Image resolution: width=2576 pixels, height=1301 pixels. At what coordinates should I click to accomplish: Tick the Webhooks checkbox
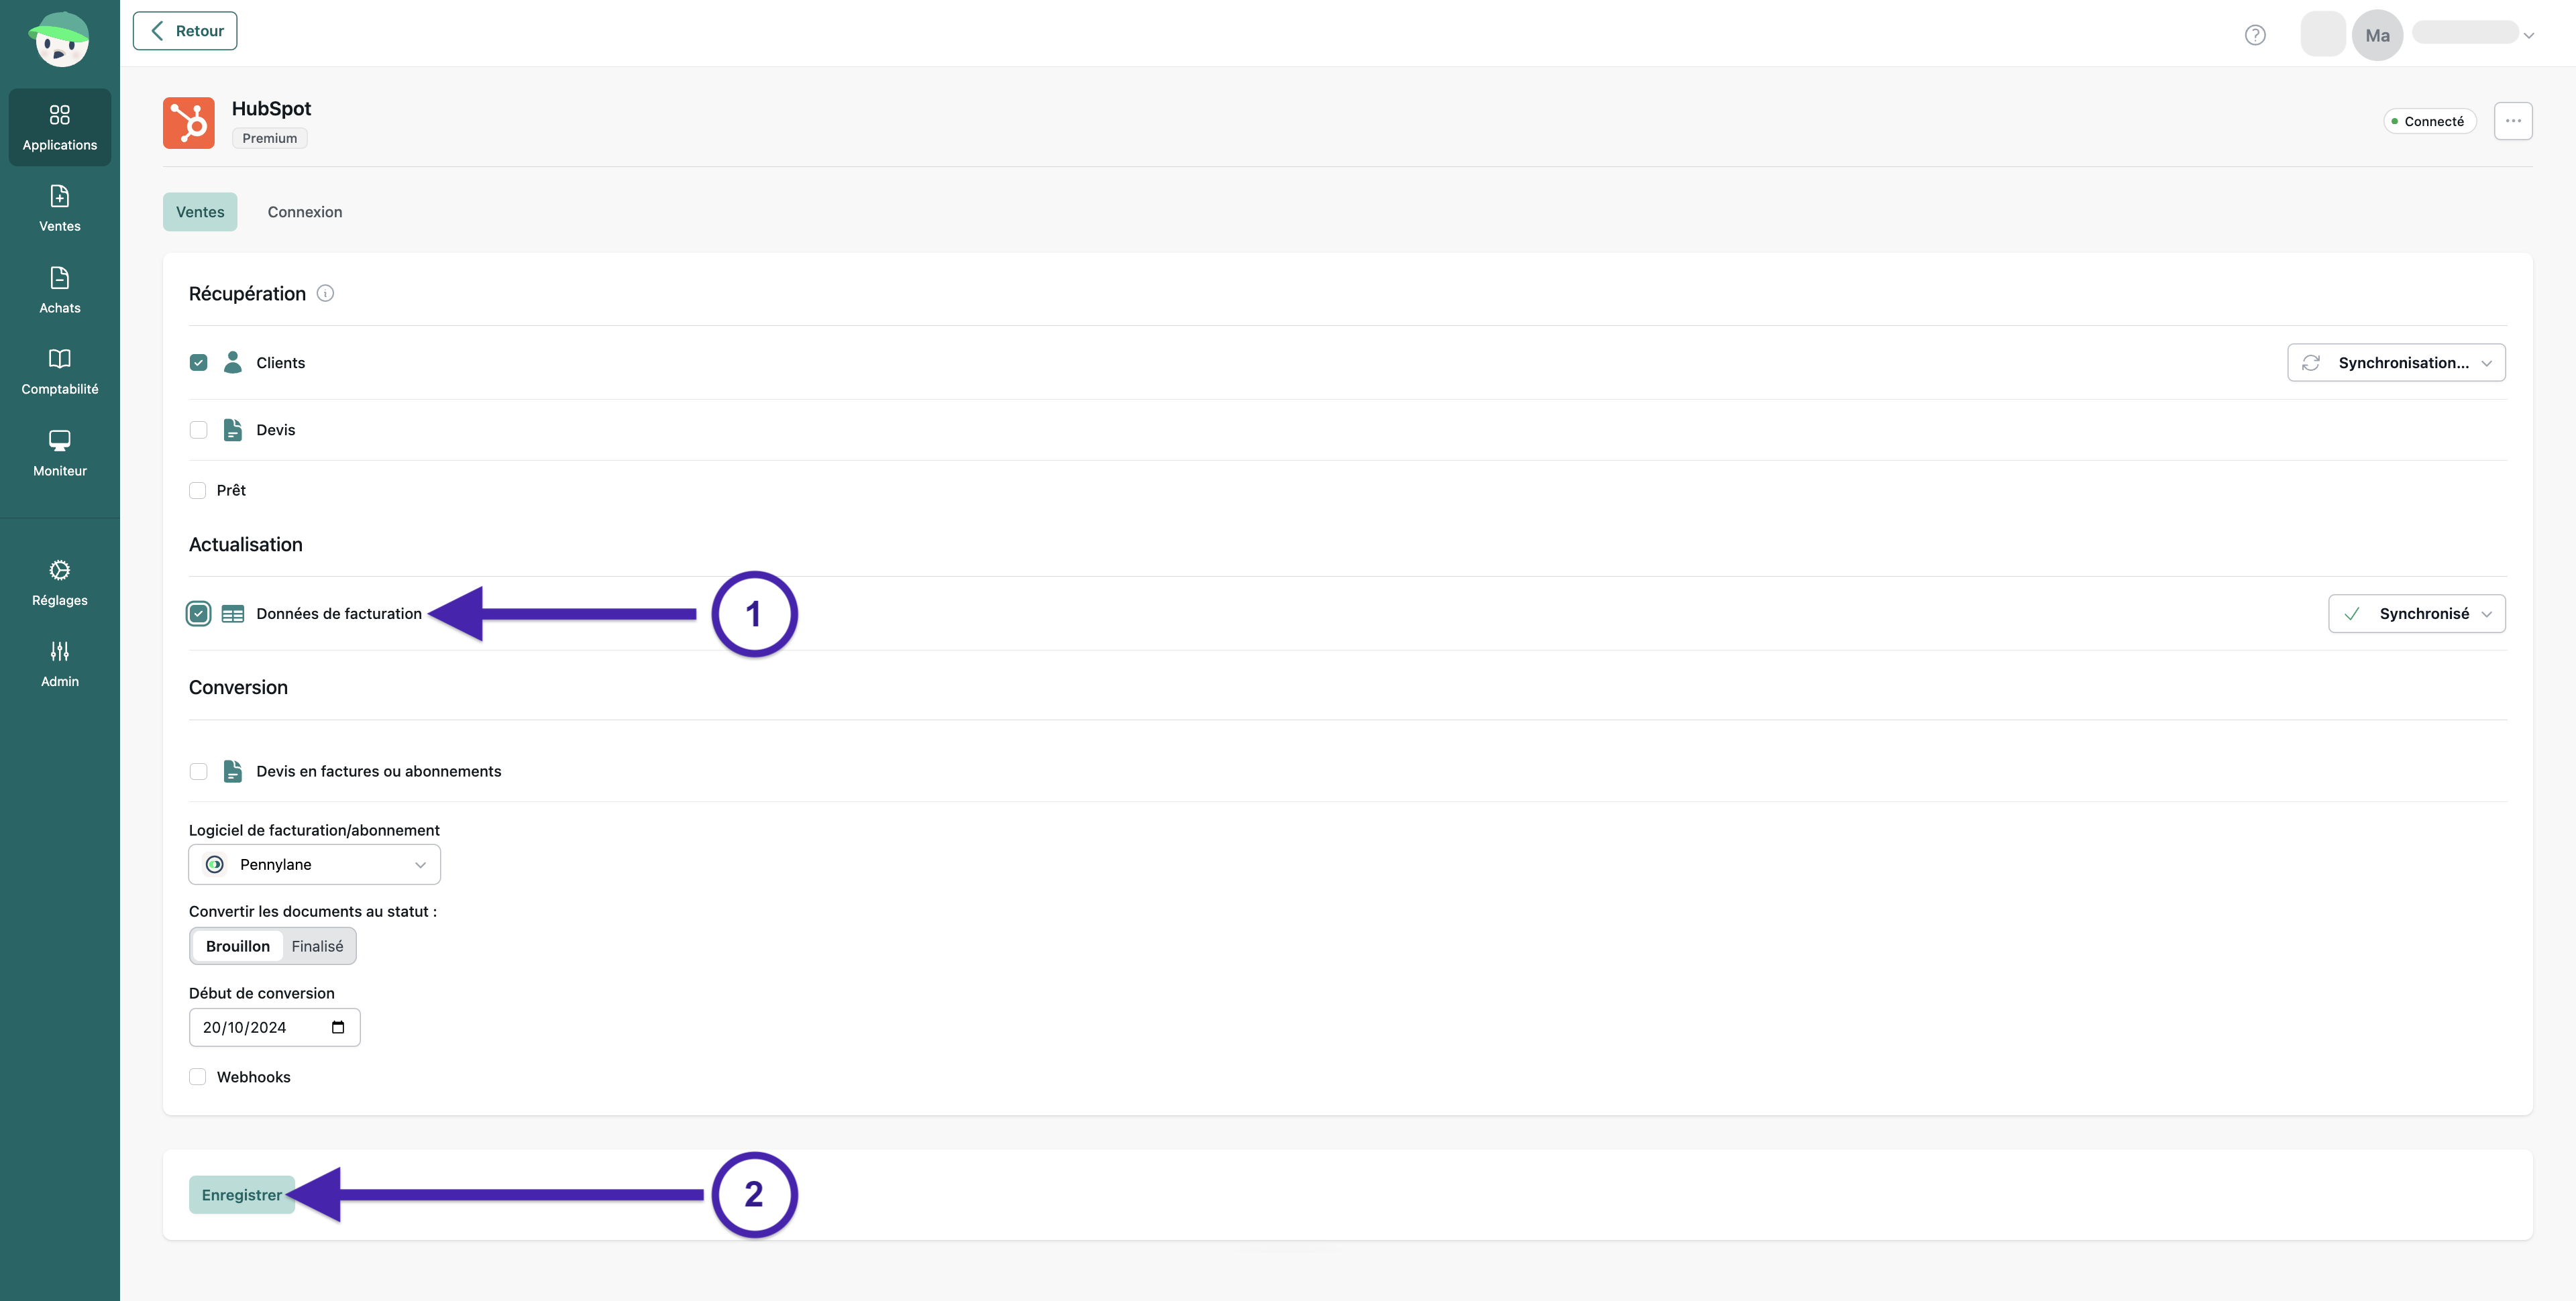pyautogui.click(x=198, y=1077)
